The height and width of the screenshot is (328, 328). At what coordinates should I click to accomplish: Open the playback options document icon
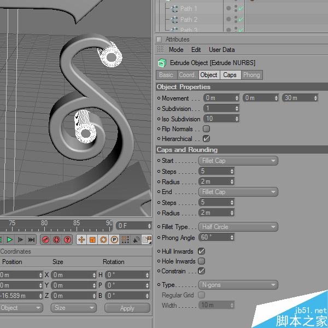click(147, 240)
